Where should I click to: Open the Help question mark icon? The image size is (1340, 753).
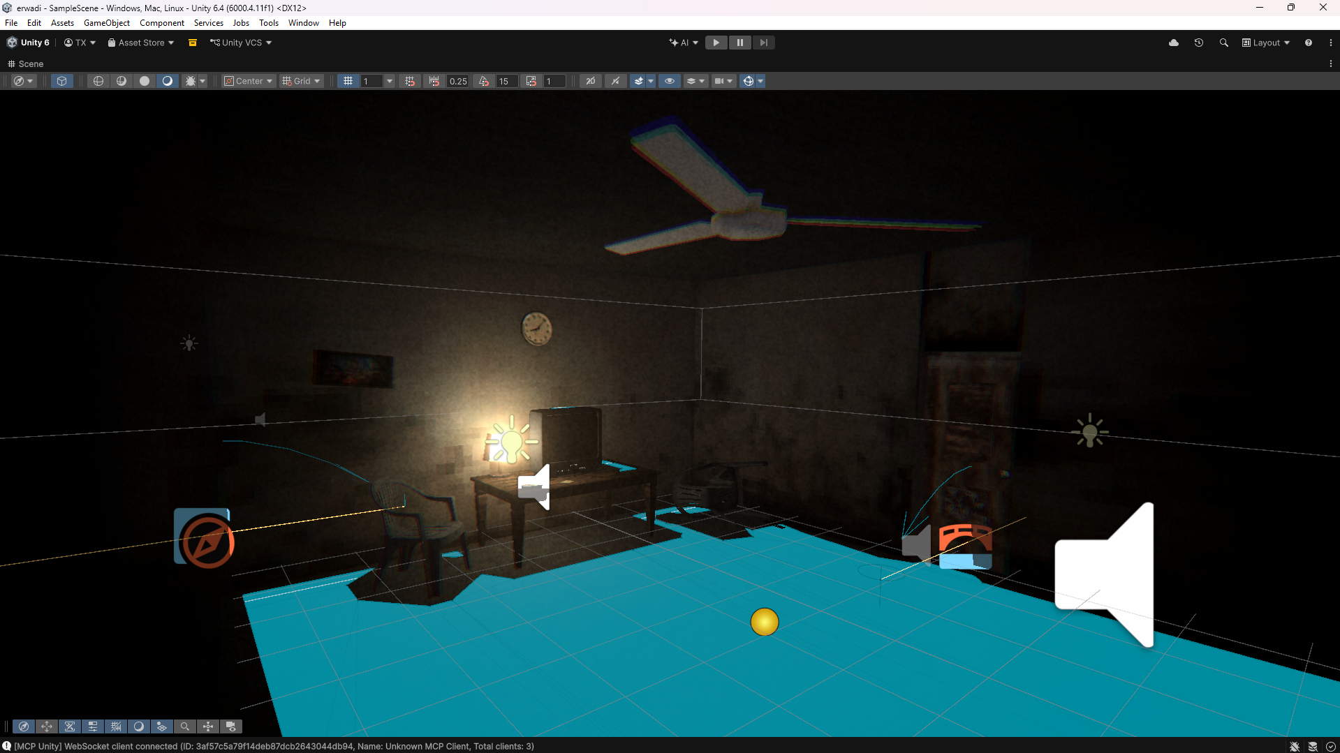tap(1309, 43)
